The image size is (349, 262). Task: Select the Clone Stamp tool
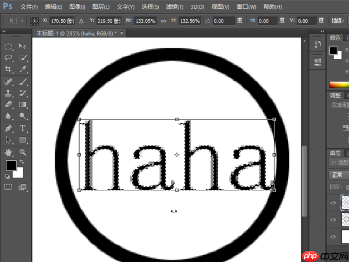coord(8,93)
